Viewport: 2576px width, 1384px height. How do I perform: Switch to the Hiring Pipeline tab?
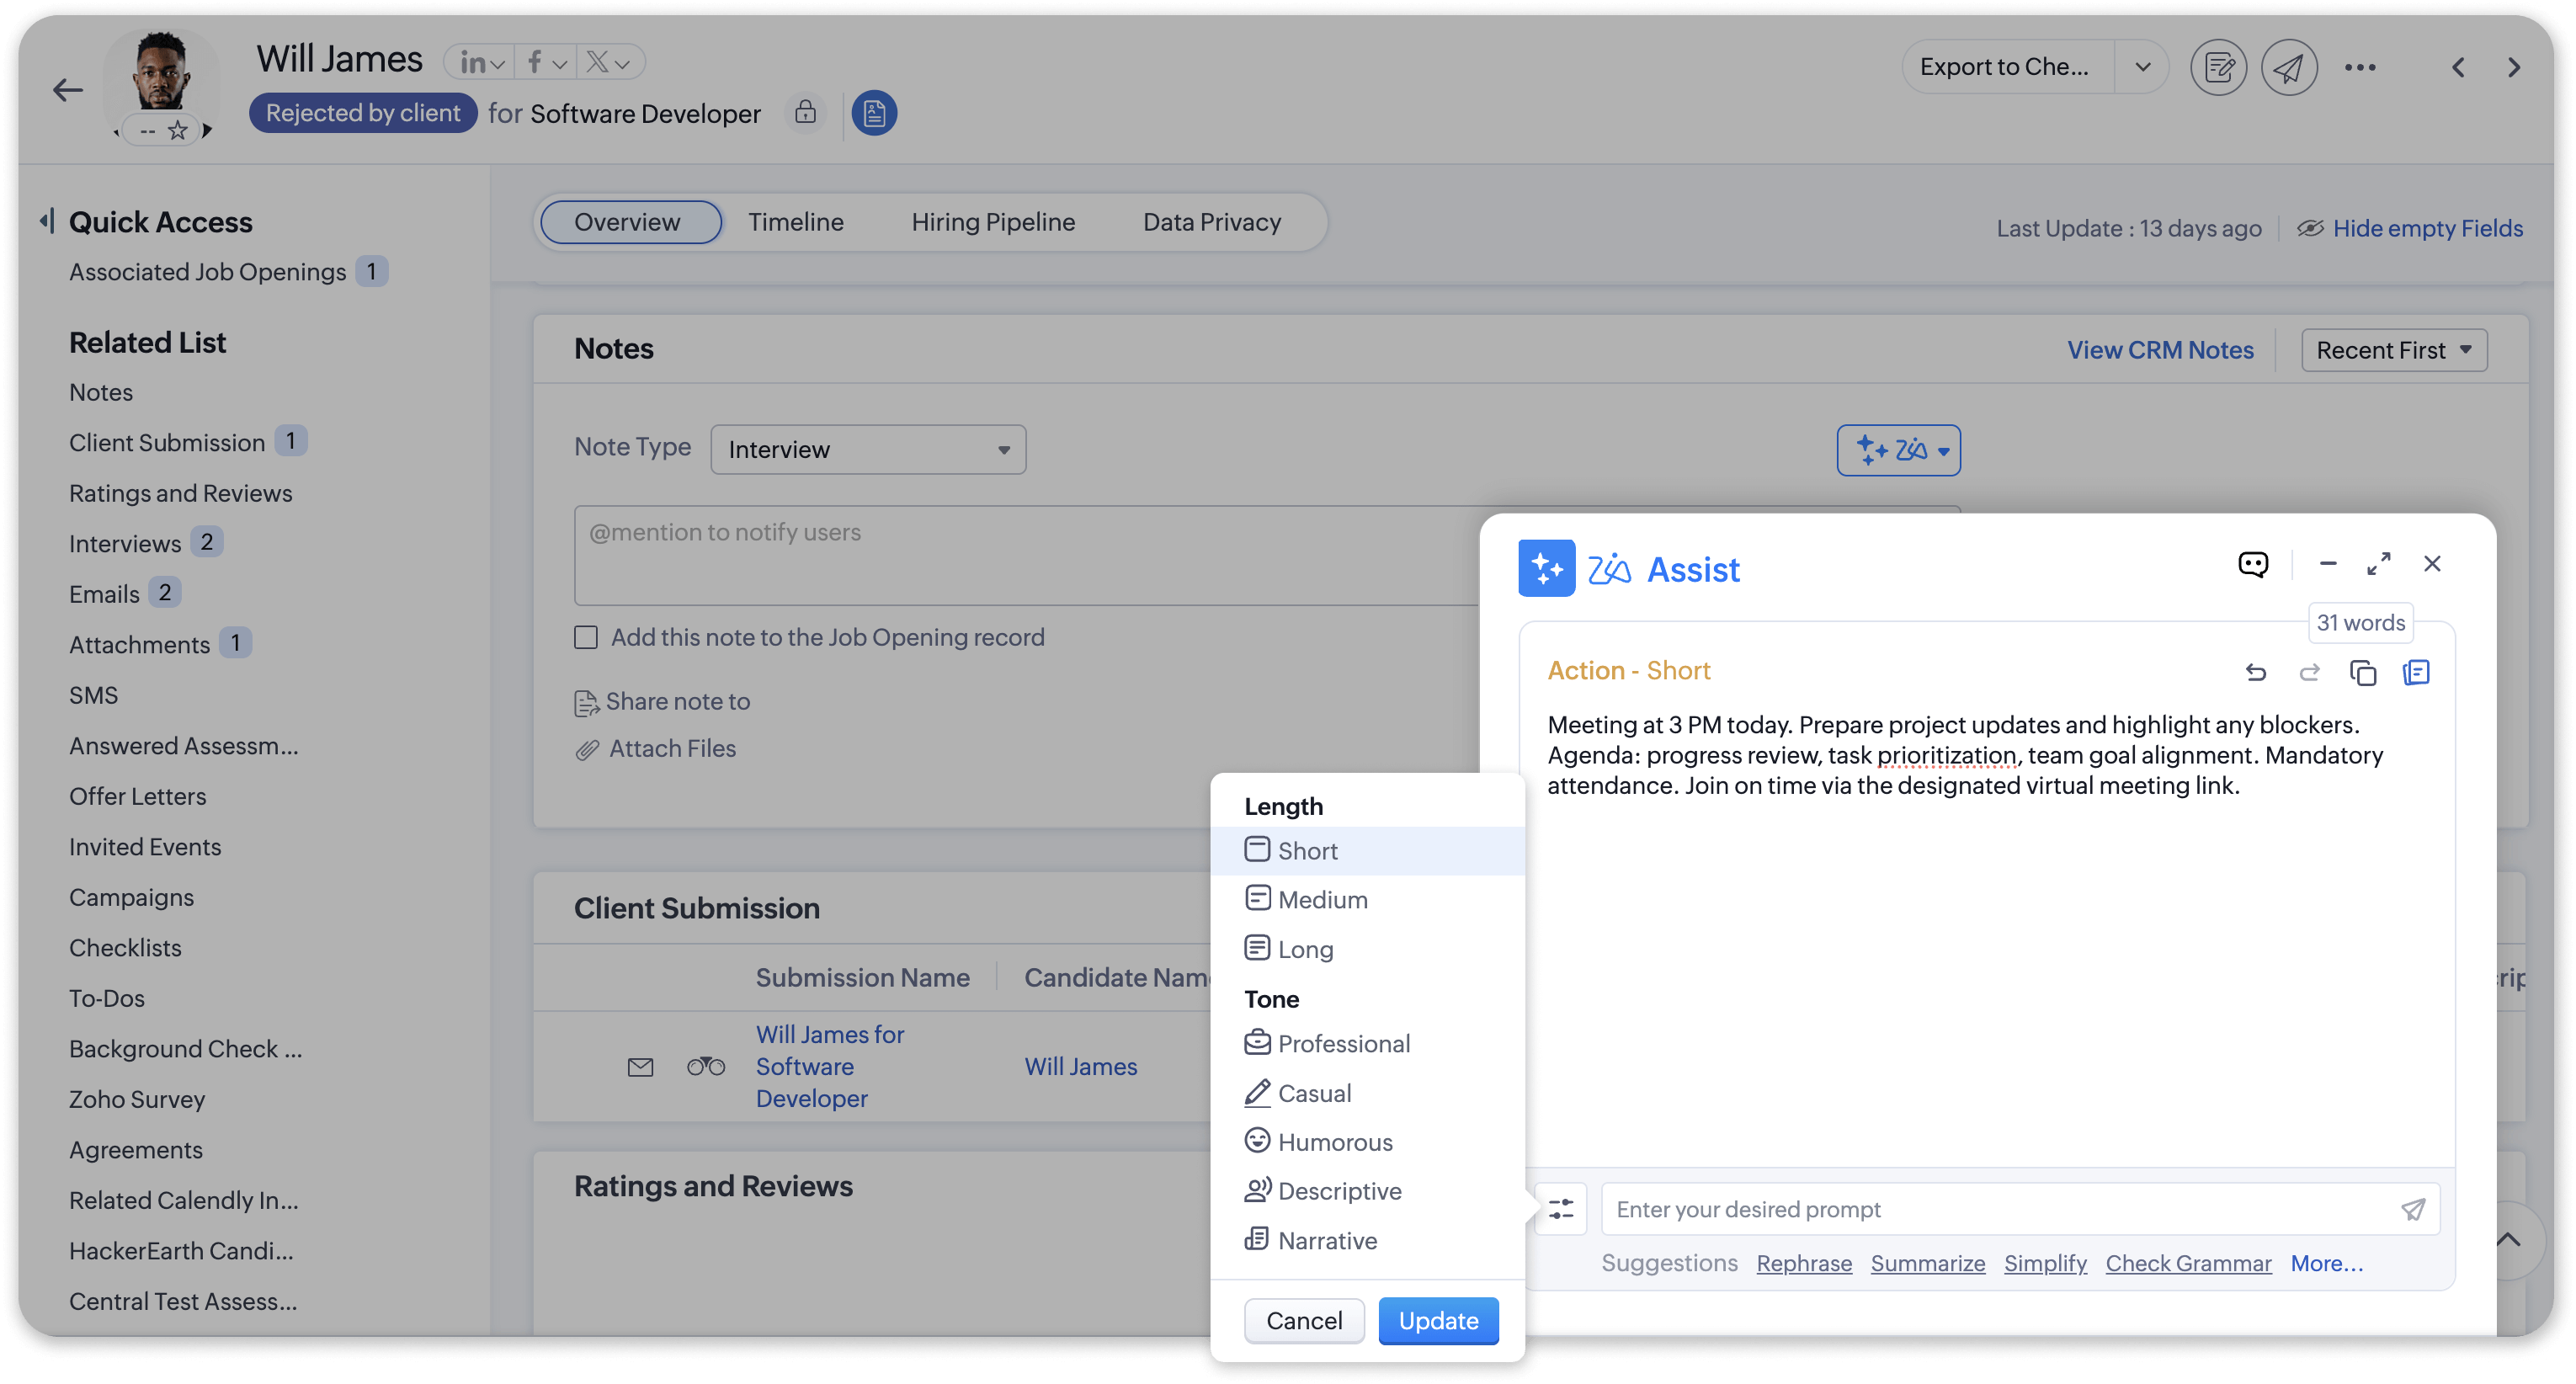tap(993, 222)
